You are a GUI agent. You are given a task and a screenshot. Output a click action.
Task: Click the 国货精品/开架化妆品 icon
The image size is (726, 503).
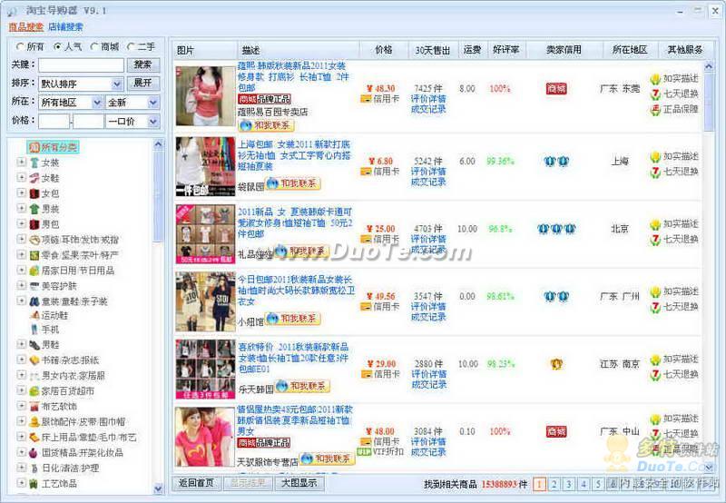click(34, 453)
